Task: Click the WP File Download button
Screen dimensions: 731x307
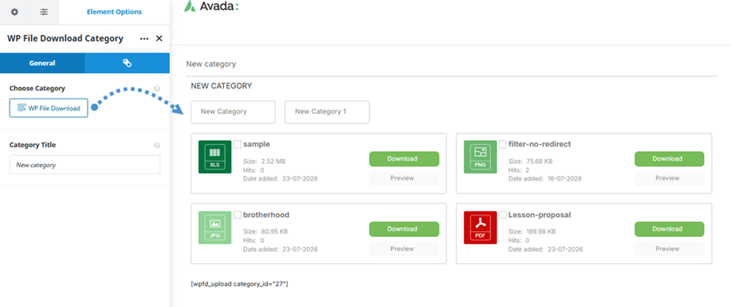Action: (48, 108)
